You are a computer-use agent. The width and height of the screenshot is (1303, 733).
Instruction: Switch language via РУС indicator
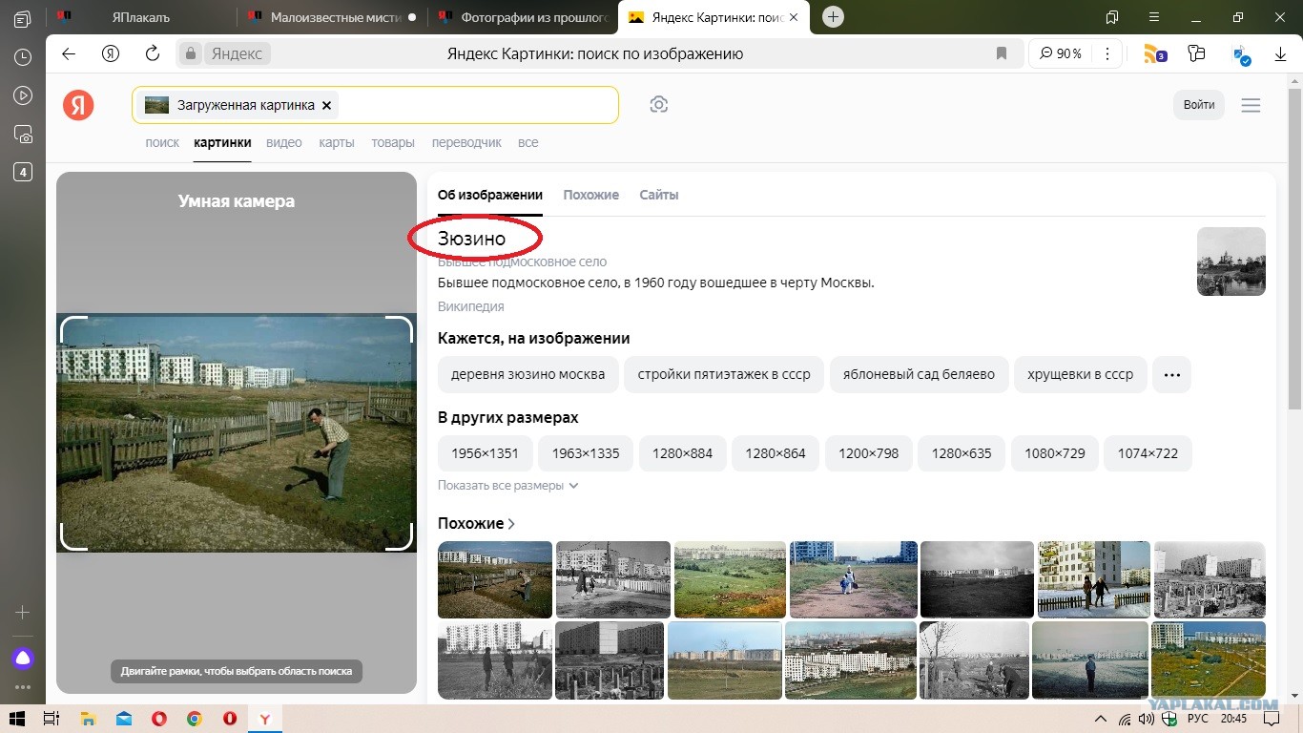pos(1197,718)
